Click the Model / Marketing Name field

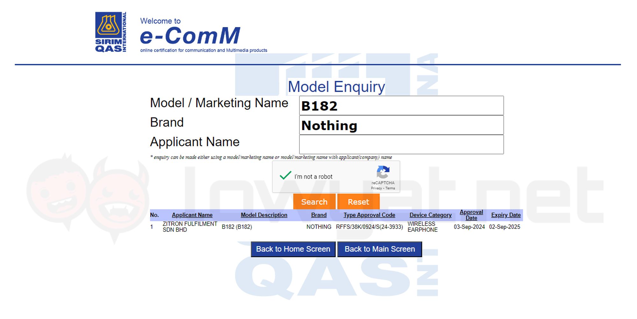[x=401, y=106]
